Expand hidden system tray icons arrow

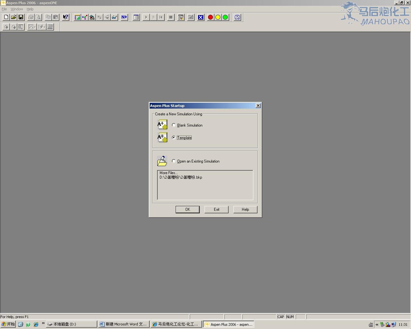[377, 325]
